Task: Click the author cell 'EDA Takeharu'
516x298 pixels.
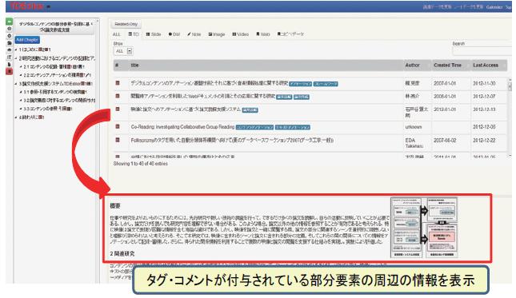Action: coord(414,143)
